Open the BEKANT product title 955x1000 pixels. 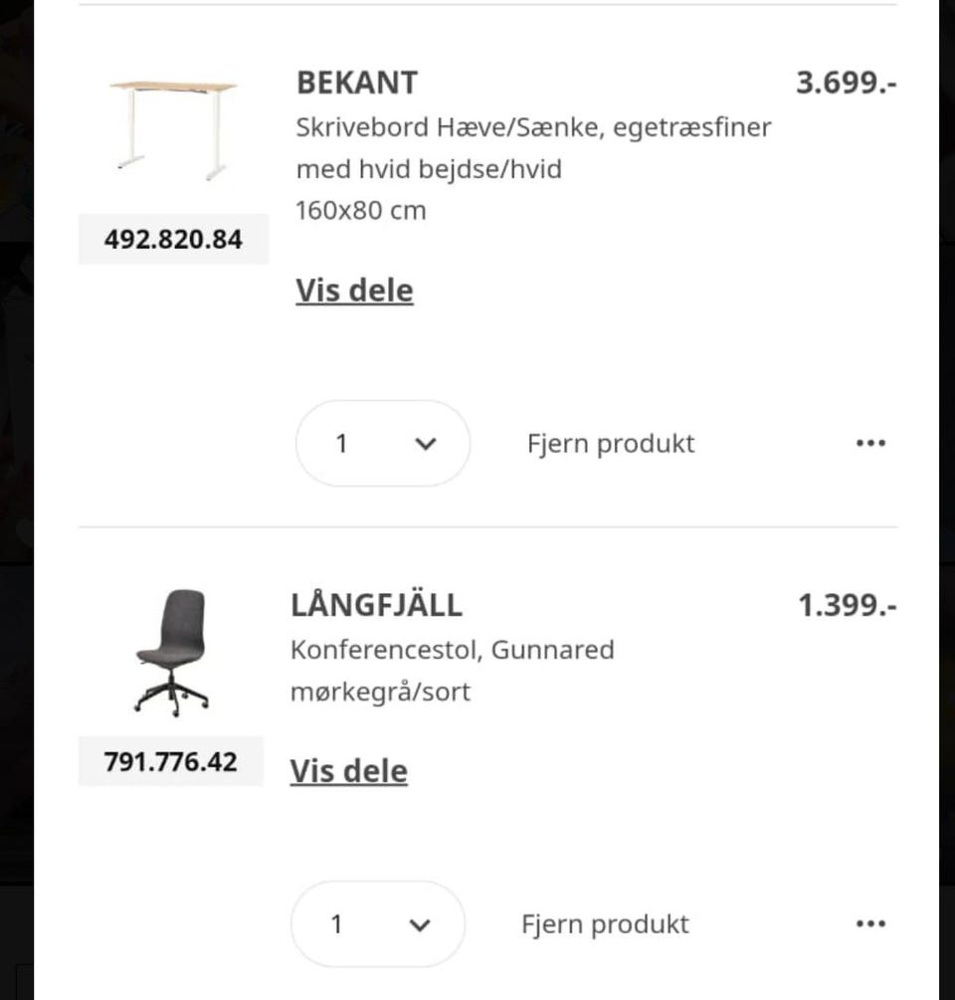tap(357, 83)
